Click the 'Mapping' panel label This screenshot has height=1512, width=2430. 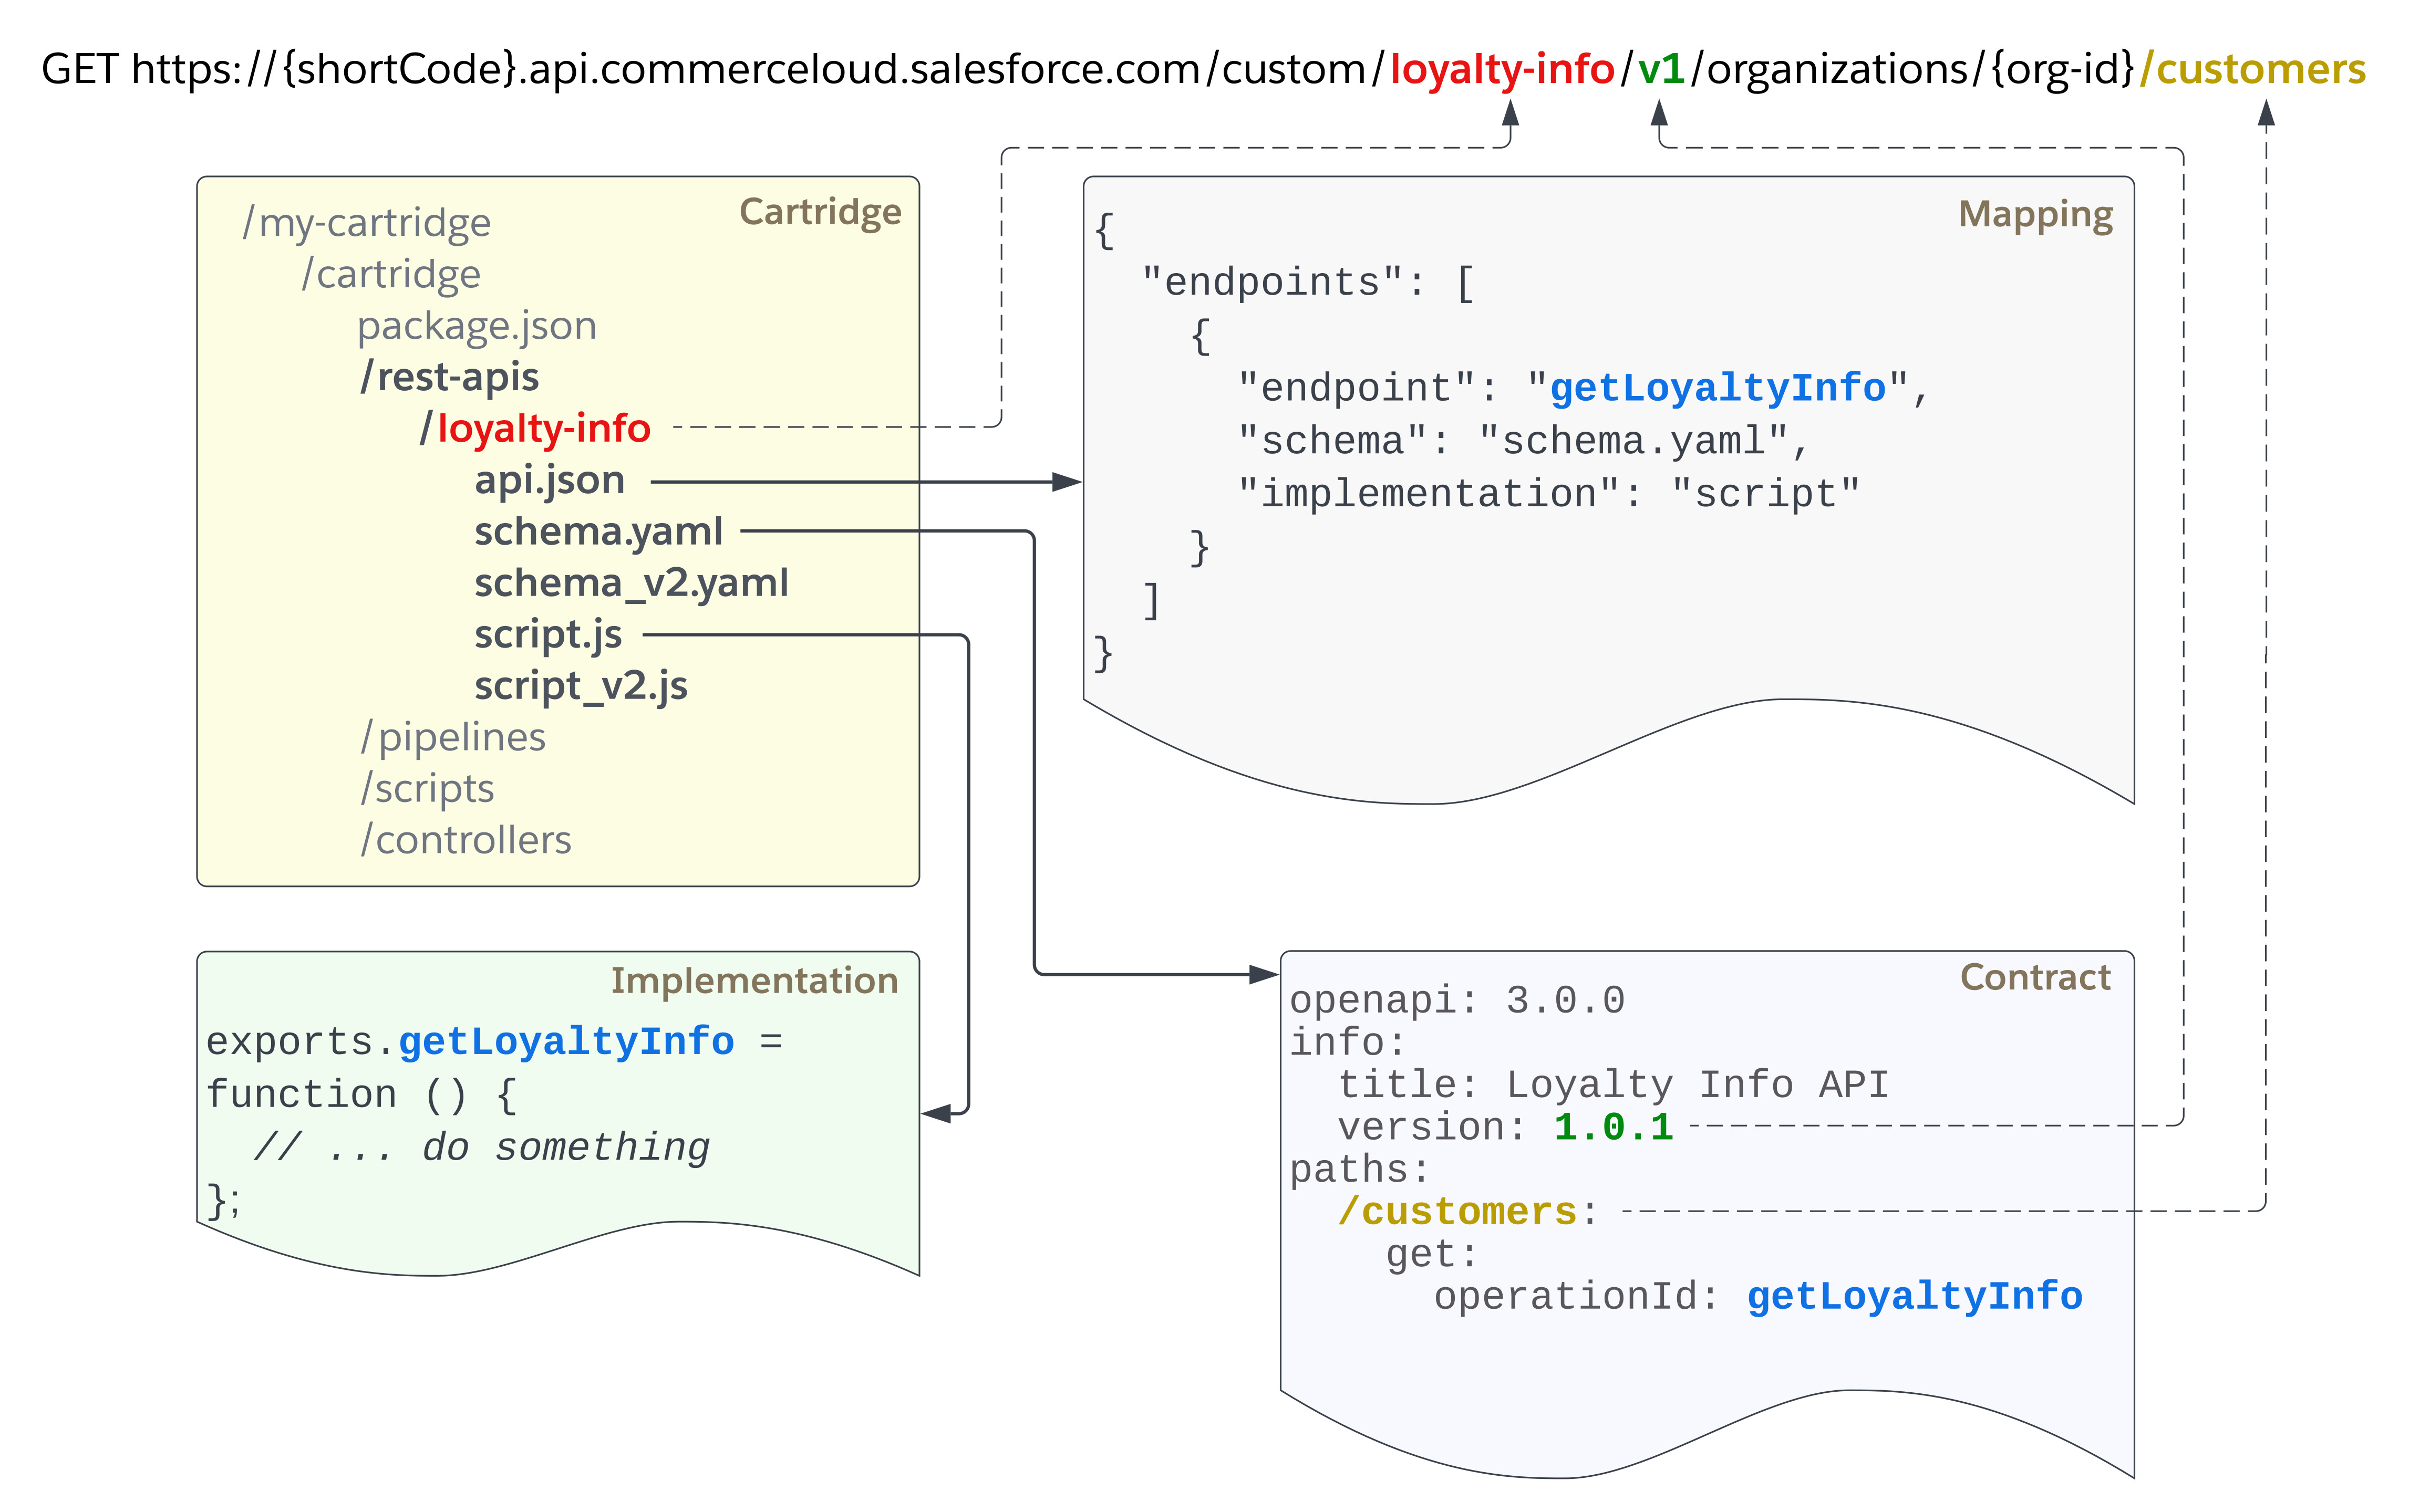[2035, 215]
